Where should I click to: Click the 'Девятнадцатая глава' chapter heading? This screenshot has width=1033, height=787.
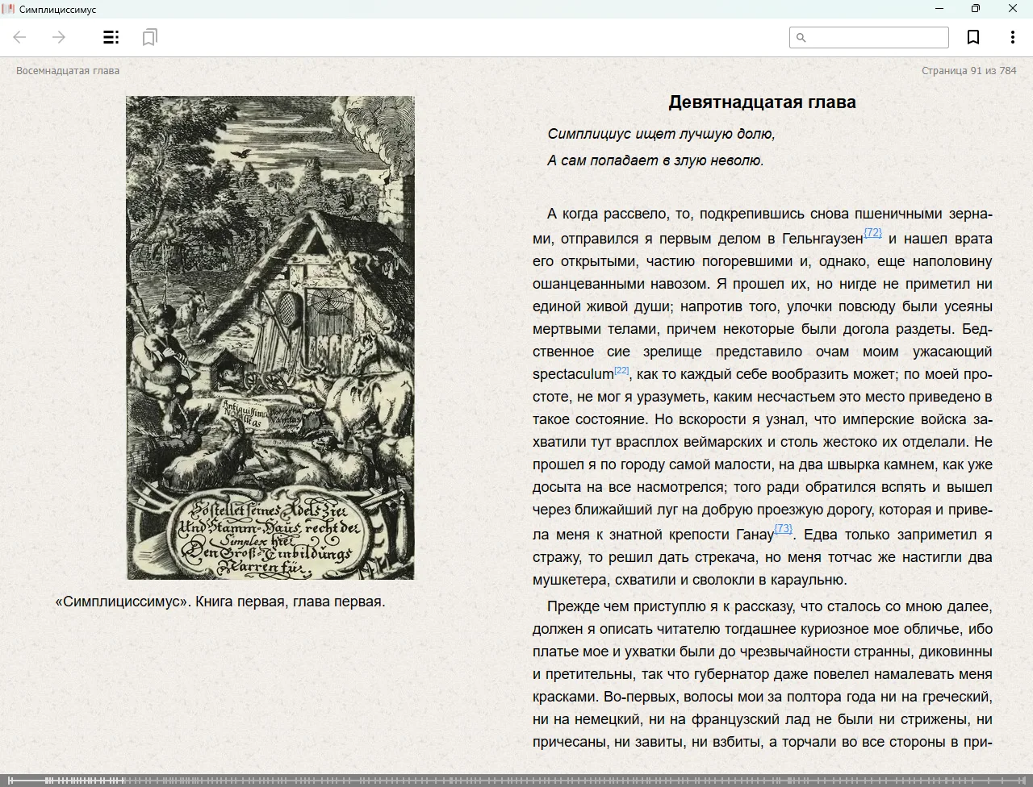[762, 102]
